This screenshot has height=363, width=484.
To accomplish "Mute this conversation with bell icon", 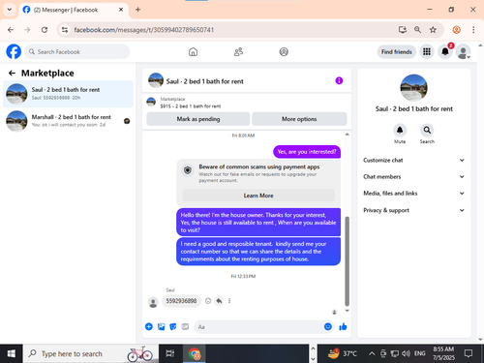I will point(400,130).
